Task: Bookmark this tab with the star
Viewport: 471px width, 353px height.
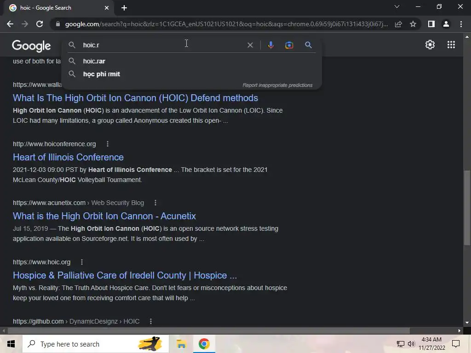Action: [413, 24]
